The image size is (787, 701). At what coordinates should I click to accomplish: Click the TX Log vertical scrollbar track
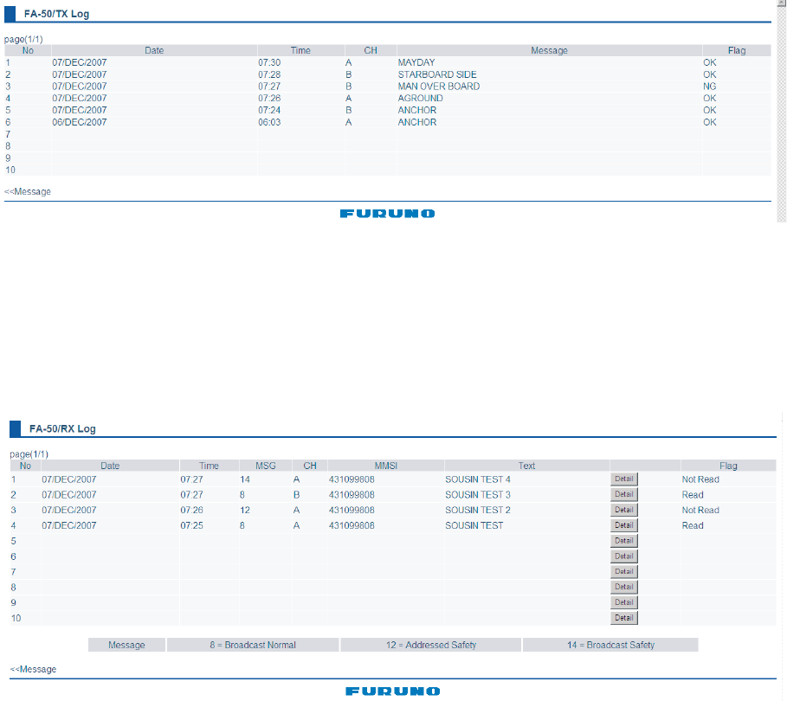(782, 114)
